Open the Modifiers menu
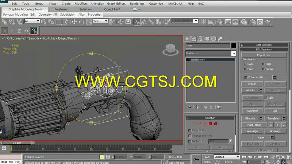The image size is (292, 164). pyautogui.click(x=81, y=4)
